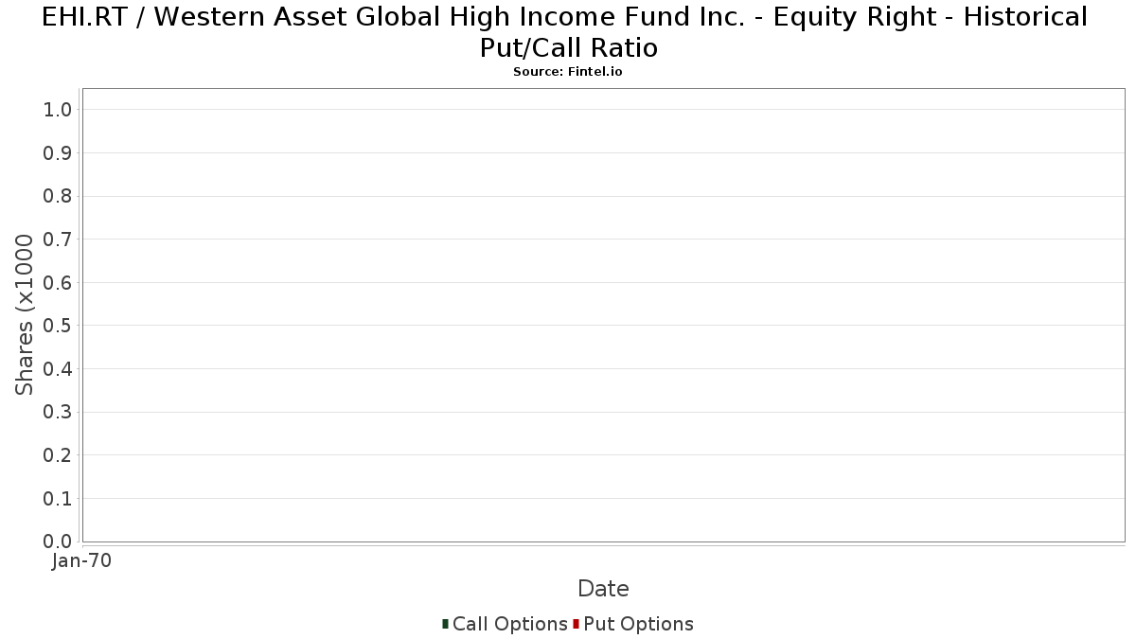Click the 0.9 y-axis tick label
This screenshot has width=1136, height=639.
59,153
